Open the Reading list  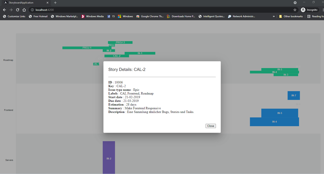click(315, 16)
